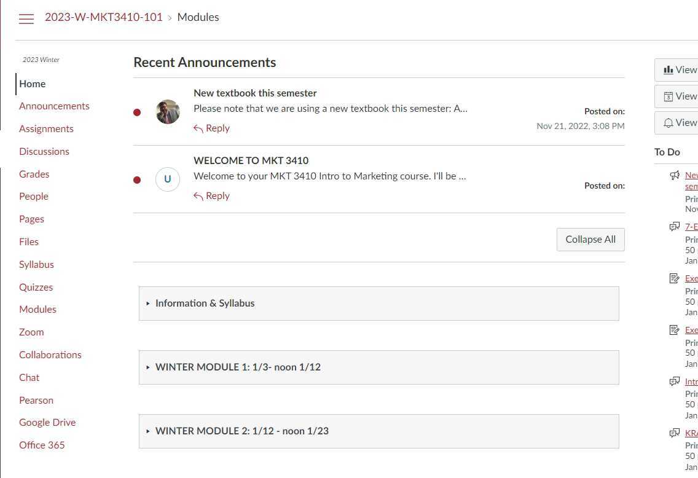Select Quizzes from the course menu
Viewport: 698px width, 478px height.
pos(36,288)
